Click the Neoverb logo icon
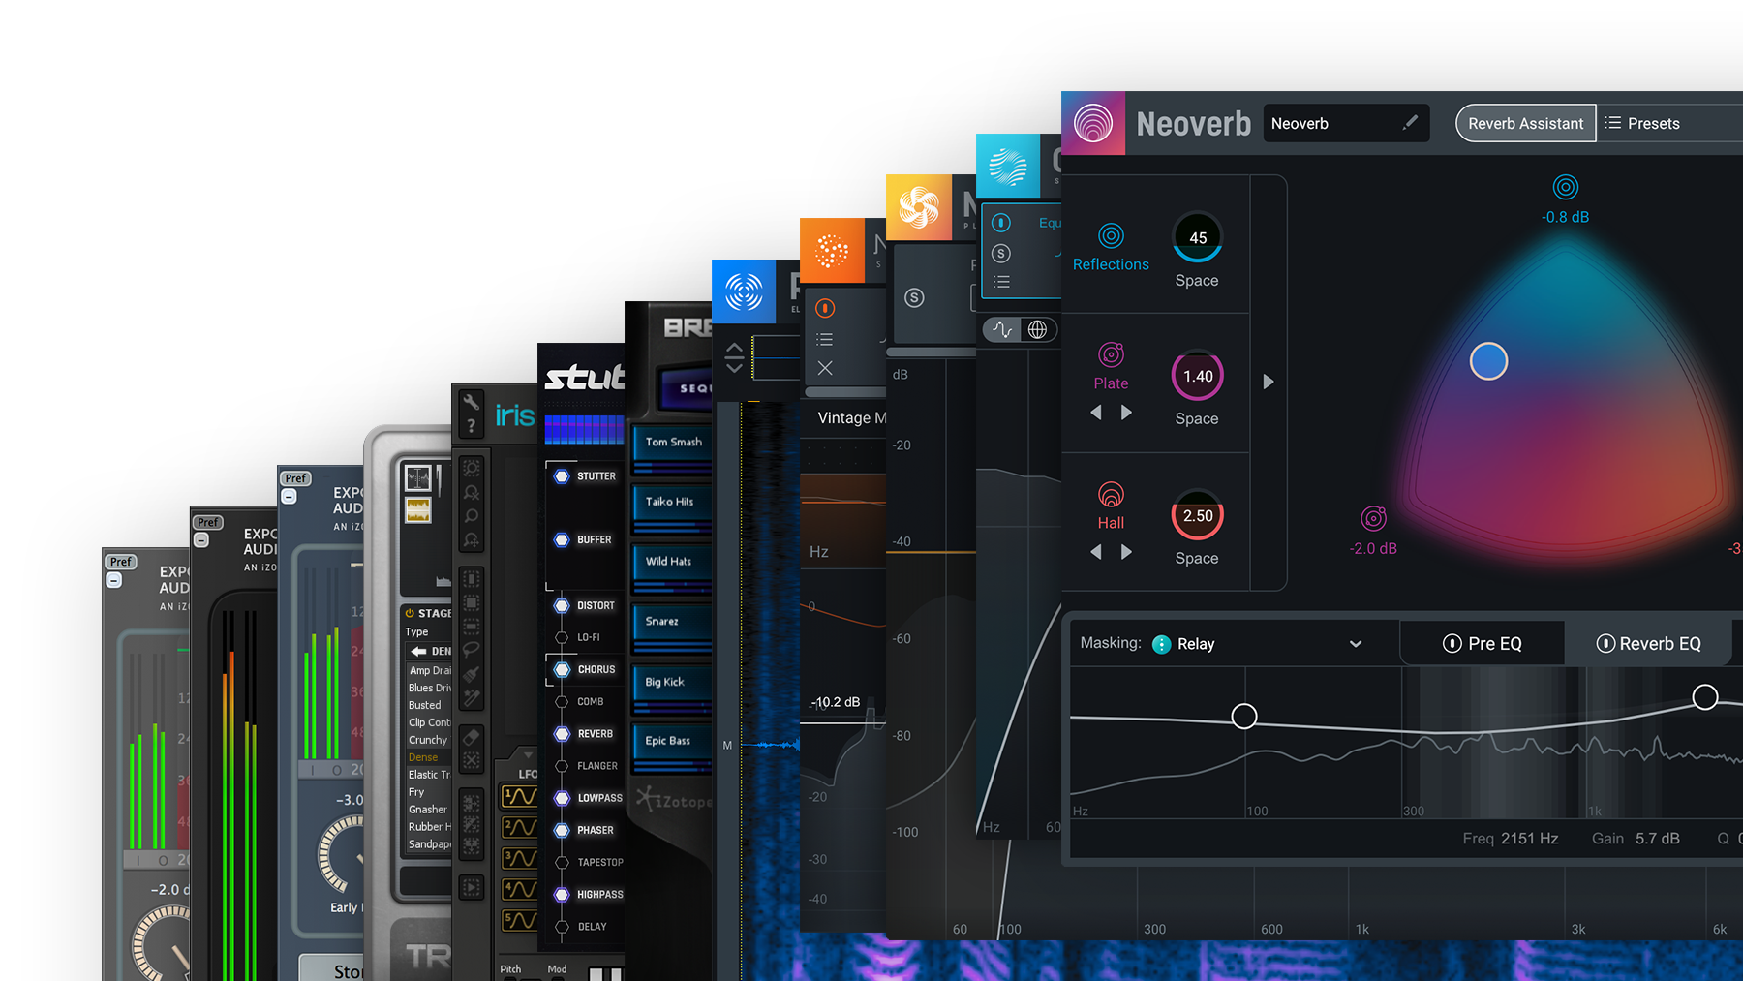This screenshot has height=981, width=1743. click(1093, 123)
